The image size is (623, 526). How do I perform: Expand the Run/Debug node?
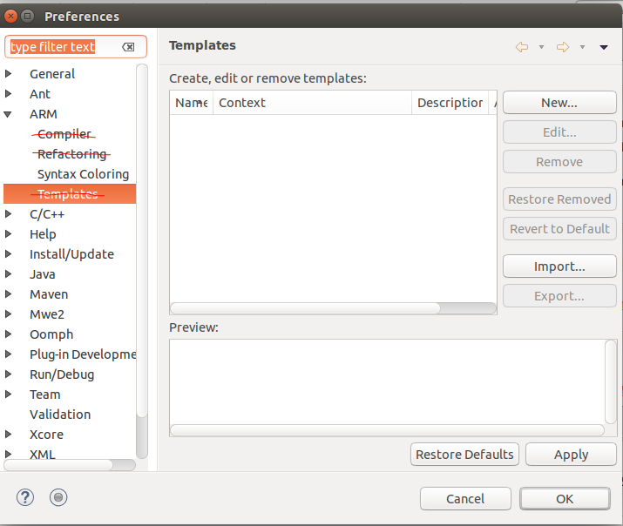pyautogui.click(x=8, y=374)
